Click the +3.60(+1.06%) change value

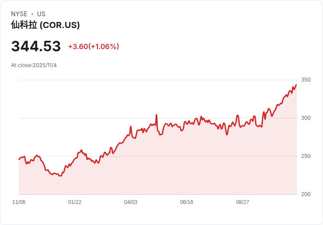tap(93, 46)
